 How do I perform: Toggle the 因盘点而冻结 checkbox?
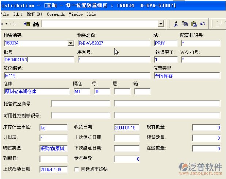tap(76, 169)
